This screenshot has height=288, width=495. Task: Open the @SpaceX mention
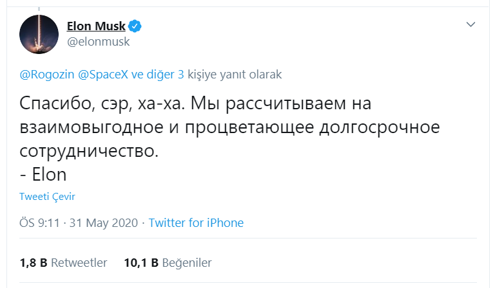point(102,75)
